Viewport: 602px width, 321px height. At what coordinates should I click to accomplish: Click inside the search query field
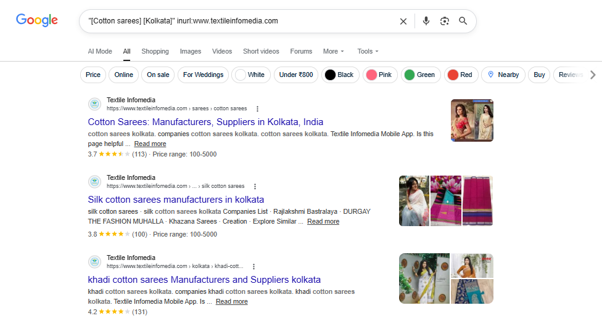pyautogui.click(x=241, y=21)
